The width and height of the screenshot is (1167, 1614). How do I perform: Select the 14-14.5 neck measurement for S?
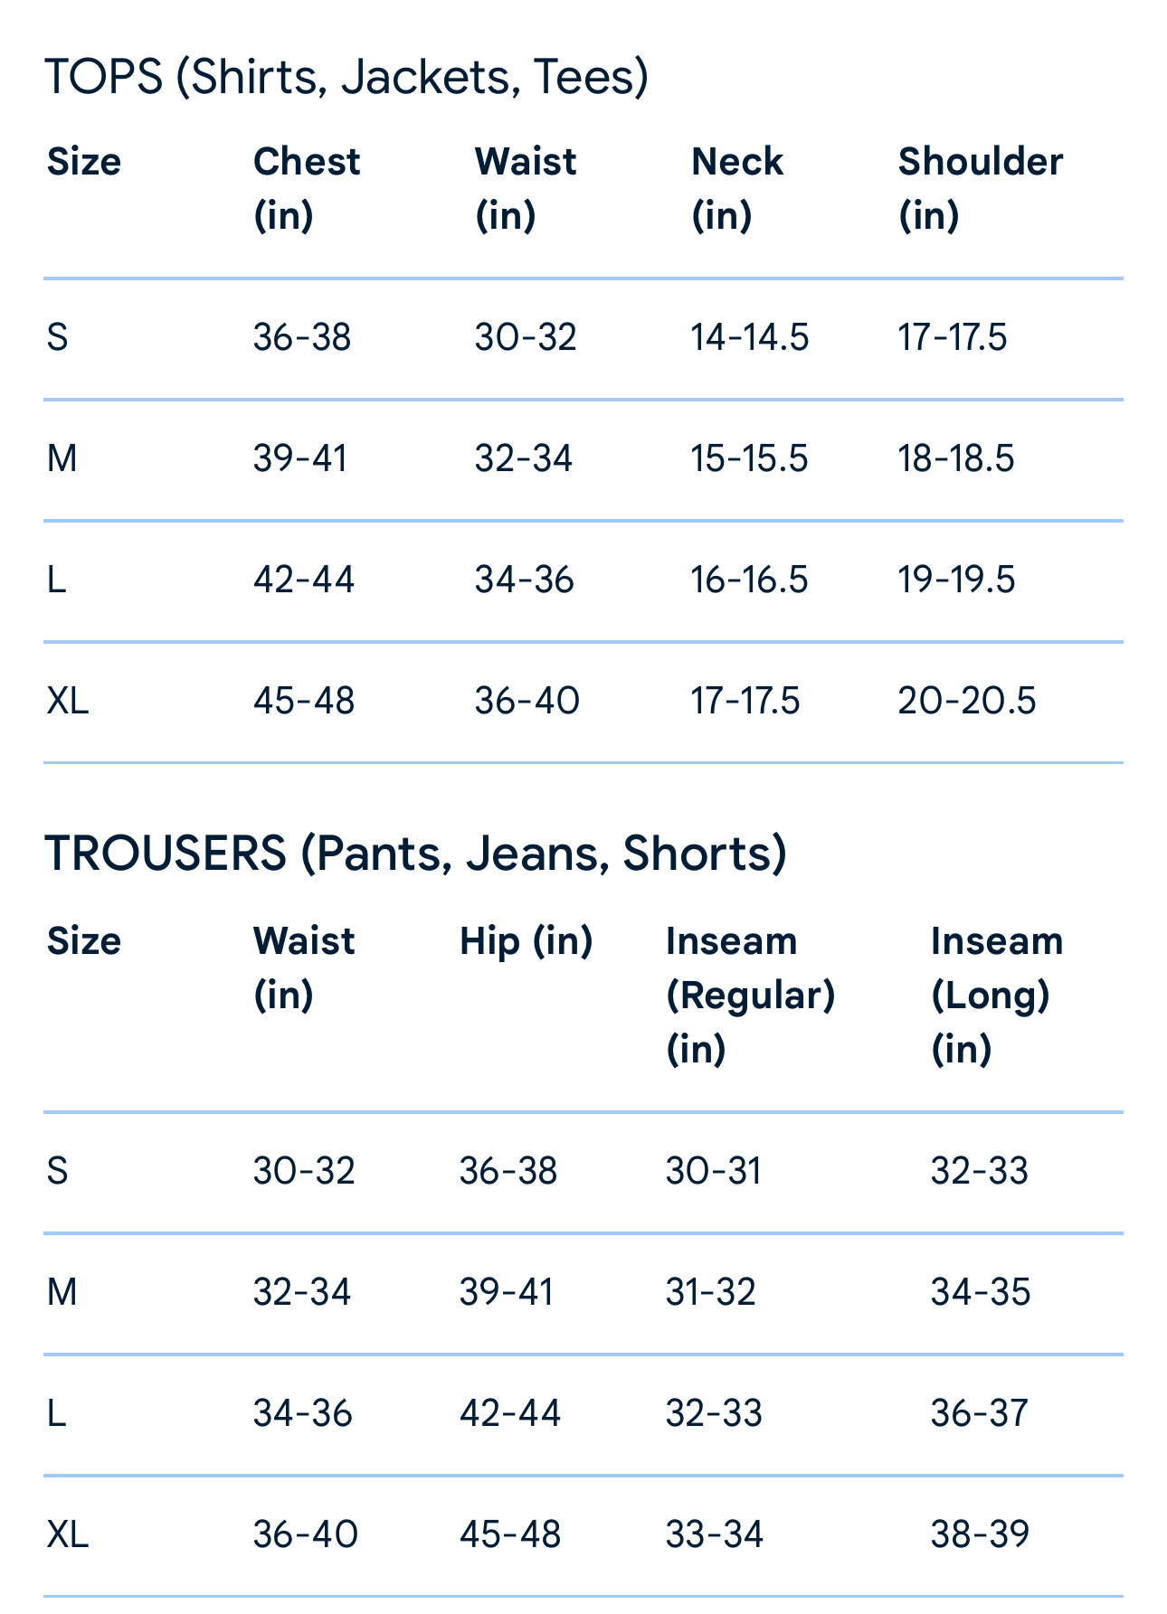(750, 338)
